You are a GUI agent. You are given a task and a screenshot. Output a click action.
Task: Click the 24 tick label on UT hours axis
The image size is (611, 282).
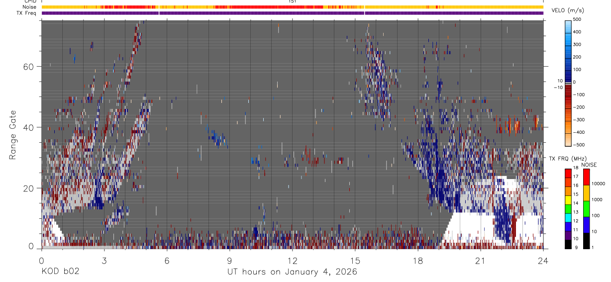tap(543, 260)
